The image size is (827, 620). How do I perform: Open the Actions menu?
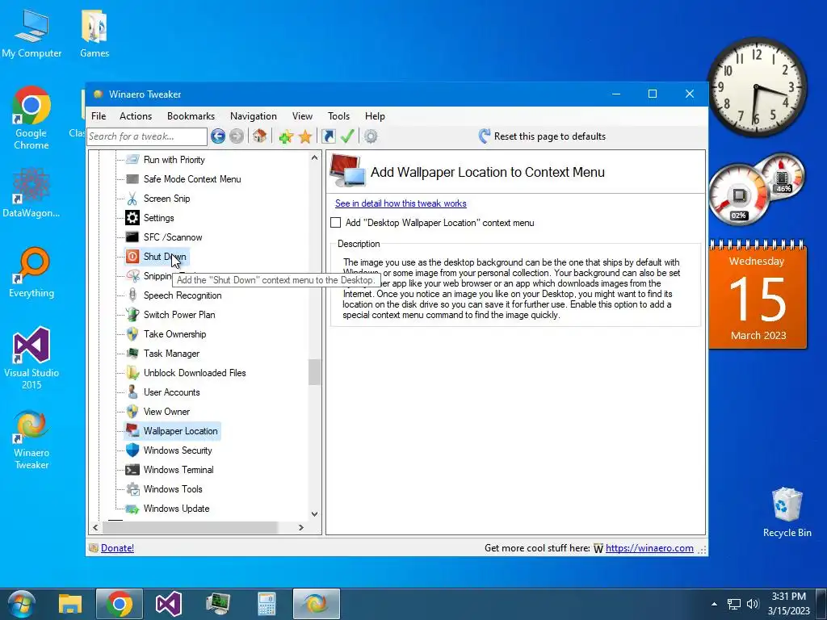(x=136, y=116)
